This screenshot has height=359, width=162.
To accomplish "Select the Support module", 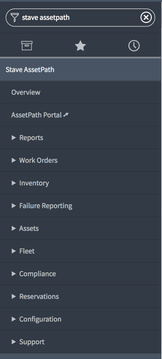I will point(80,342).
